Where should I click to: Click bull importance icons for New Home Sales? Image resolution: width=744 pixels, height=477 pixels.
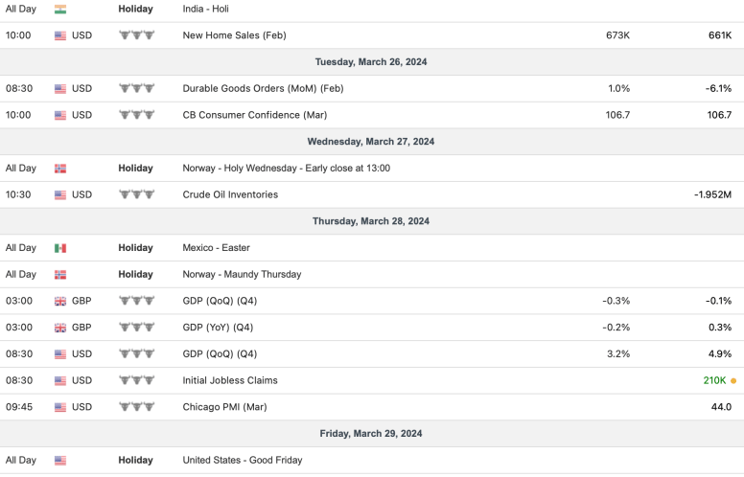pyautogui.click(x=136, y=35)
